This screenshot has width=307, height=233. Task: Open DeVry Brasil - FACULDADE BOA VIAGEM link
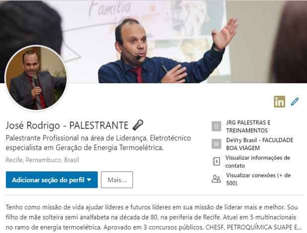coord(260,144)
